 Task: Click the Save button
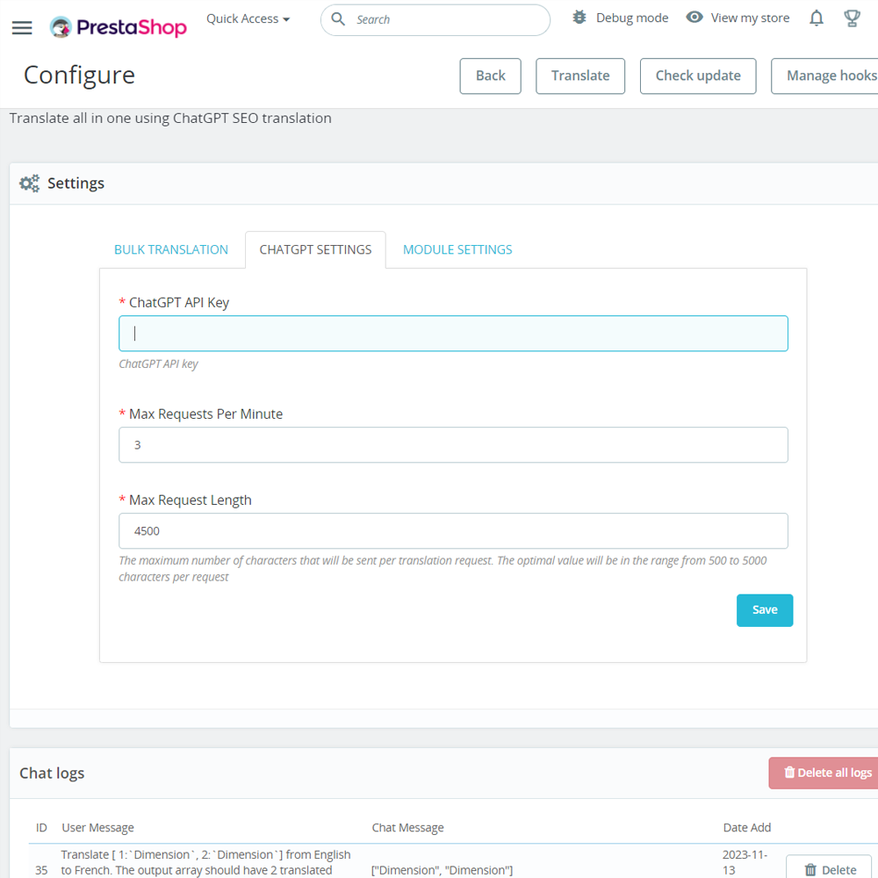(x=764, y=609)
